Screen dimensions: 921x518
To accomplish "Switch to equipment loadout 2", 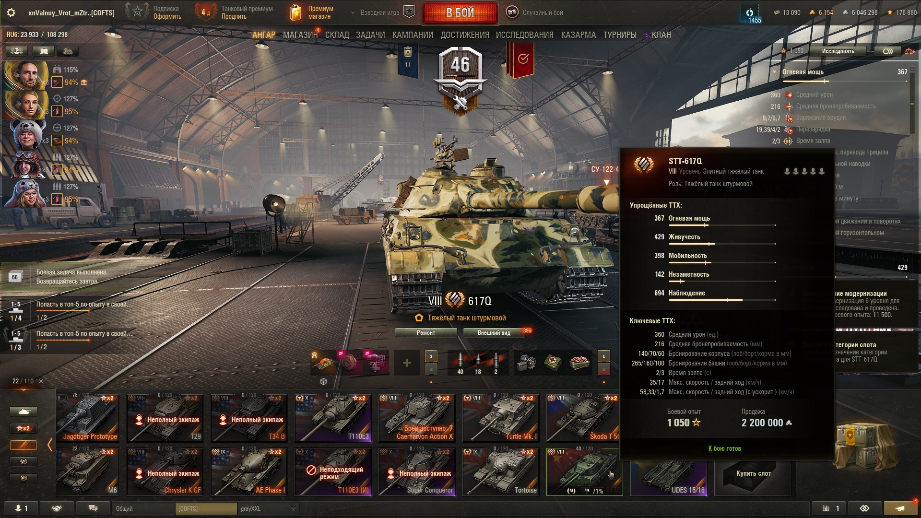I will point(431,369).
